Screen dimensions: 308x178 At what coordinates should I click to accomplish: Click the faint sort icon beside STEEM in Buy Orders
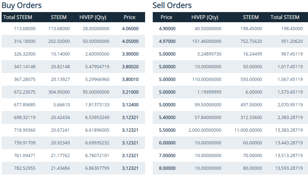coord(72,18)
